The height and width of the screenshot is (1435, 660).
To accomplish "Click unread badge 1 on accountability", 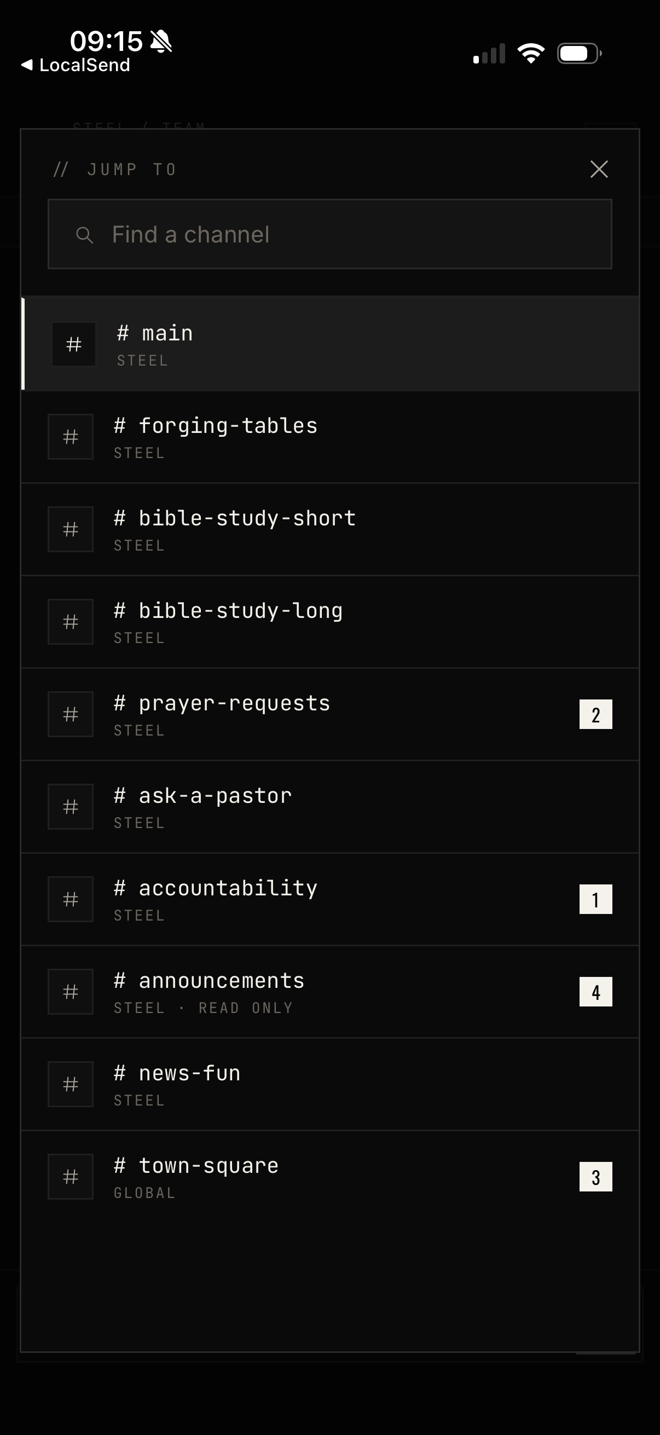I will click(x=595, y=899).
